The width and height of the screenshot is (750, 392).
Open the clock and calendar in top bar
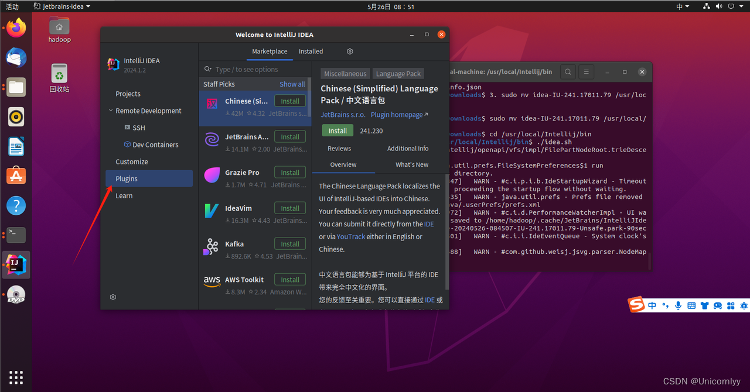click(x=391, y=6)
